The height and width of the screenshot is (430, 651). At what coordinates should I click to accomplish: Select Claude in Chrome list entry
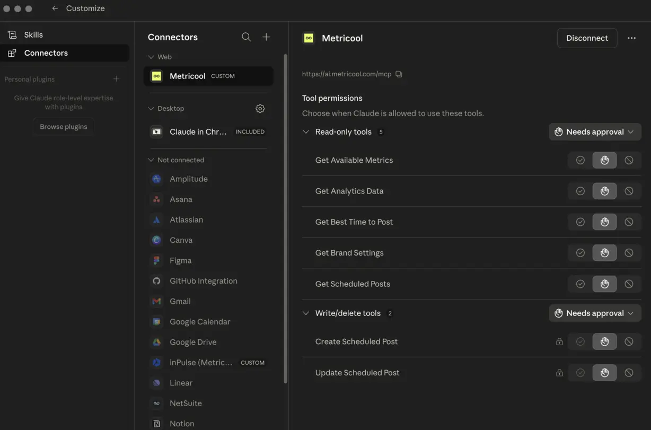(x=208, y=131)
